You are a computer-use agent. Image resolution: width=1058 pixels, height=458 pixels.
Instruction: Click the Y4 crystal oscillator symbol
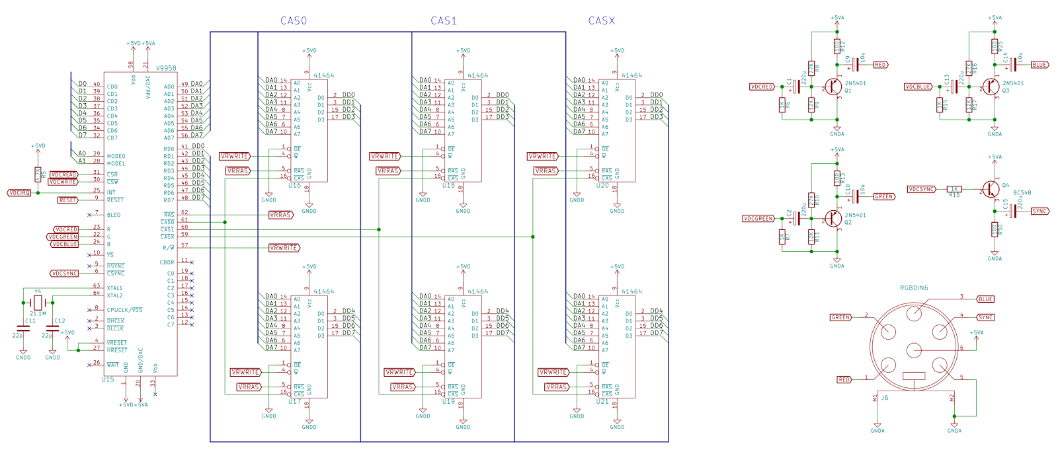click(38, 303)
